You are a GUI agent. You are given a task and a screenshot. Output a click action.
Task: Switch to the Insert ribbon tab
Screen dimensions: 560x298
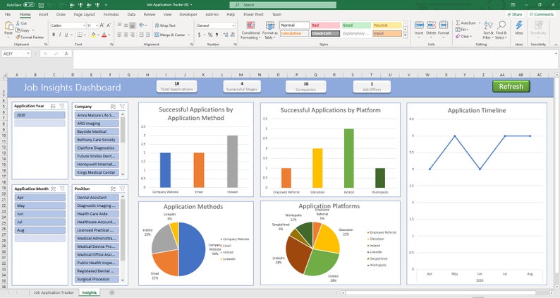click(x=44, y=14)
